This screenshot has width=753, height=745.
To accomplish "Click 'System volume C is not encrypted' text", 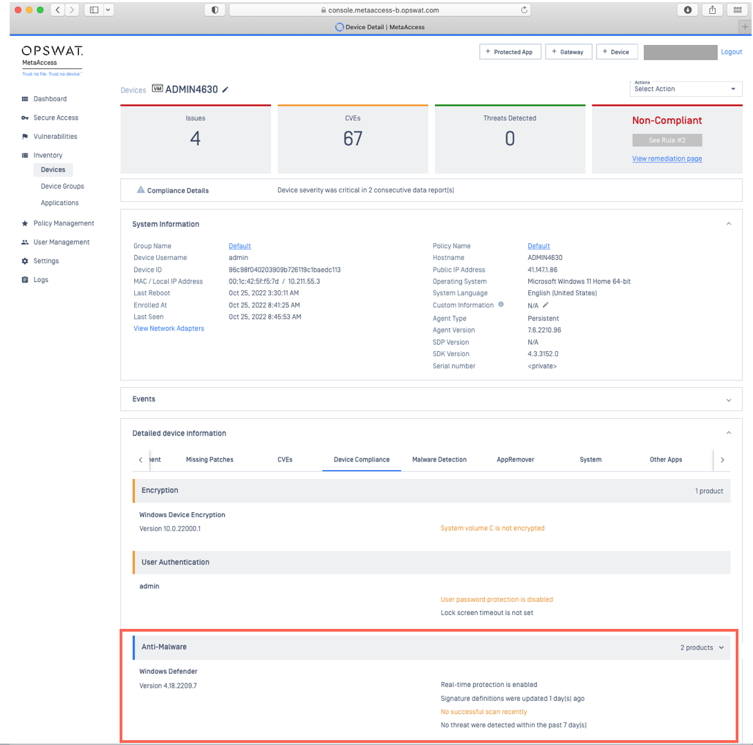I will point(492,528).
